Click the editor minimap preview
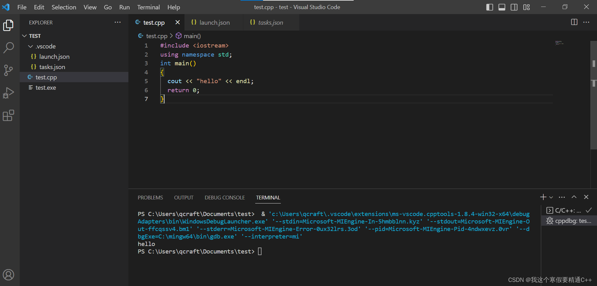Screen dimensions: 597x286 [559, 43]
